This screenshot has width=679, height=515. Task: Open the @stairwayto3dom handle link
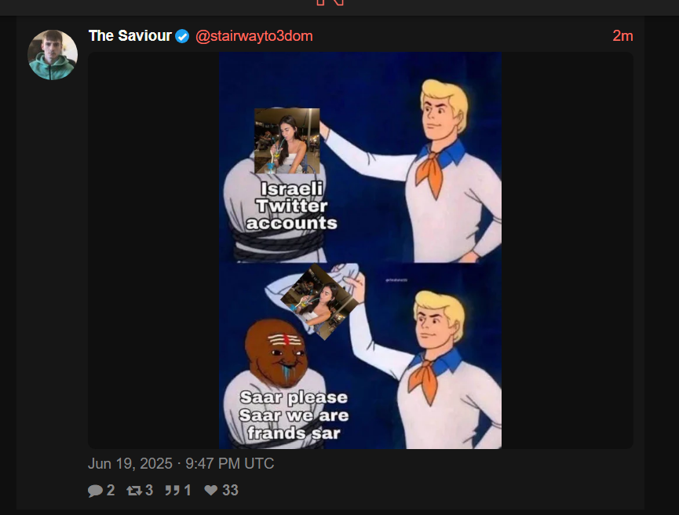254,36
